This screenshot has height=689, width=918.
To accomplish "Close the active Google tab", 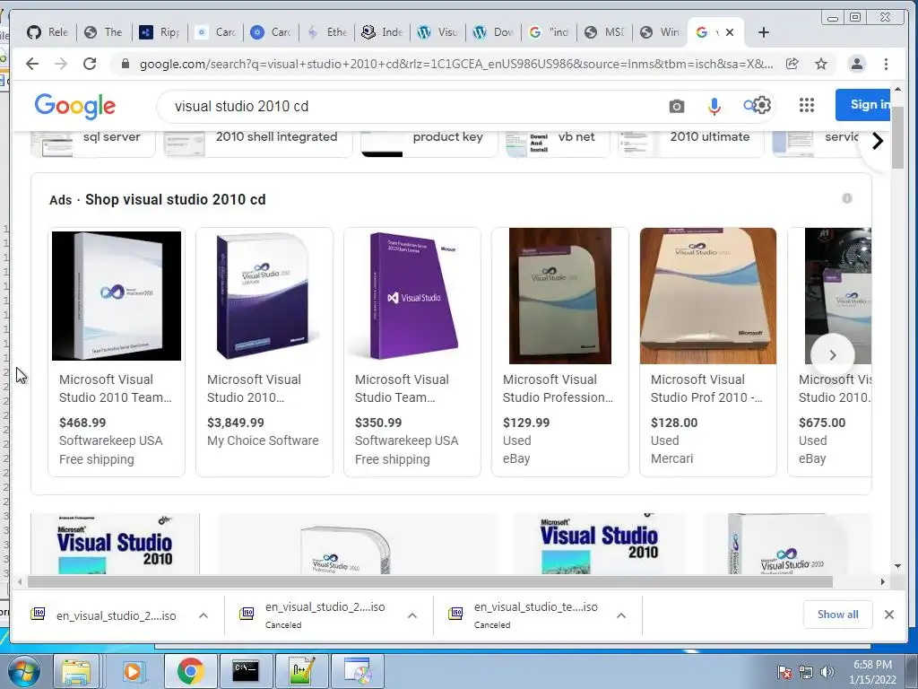I will click(730, 32).
